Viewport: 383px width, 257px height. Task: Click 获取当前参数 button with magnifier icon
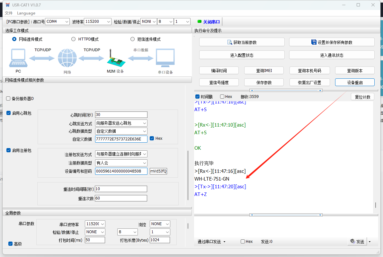point(242,42)
